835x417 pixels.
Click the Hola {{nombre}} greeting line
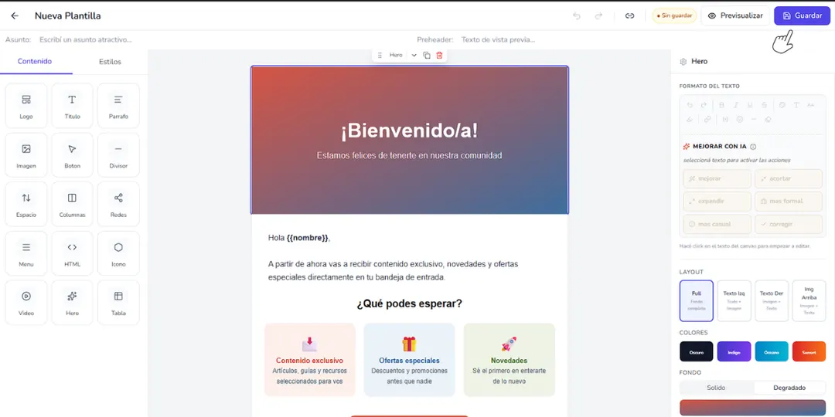click(299, 238)
